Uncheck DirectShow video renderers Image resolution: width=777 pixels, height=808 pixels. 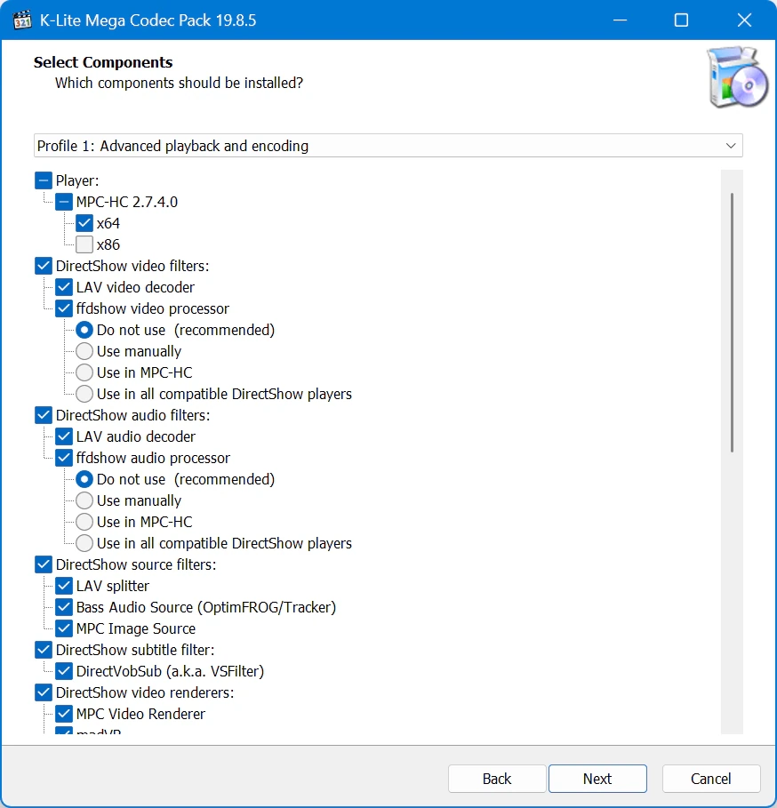click(x=44, y=692)
